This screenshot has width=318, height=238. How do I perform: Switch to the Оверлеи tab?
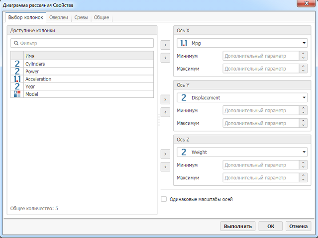pyautogui.click(x=59, y=17)
